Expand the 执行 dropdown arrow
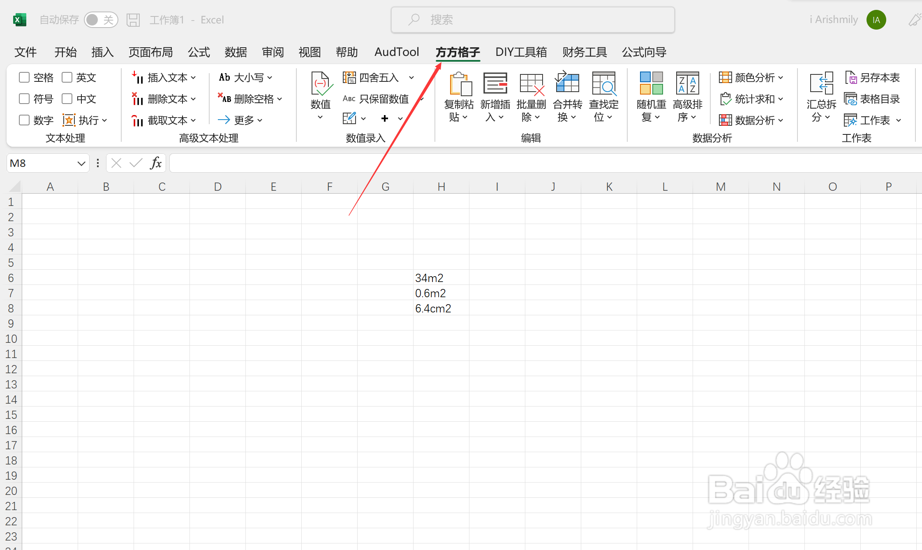This screenshot has width=922, height=550. (104, 120)
